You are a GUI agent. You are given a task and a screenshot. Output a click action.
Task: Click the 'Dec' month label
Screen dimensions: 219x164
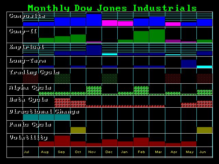pos(109,152)
